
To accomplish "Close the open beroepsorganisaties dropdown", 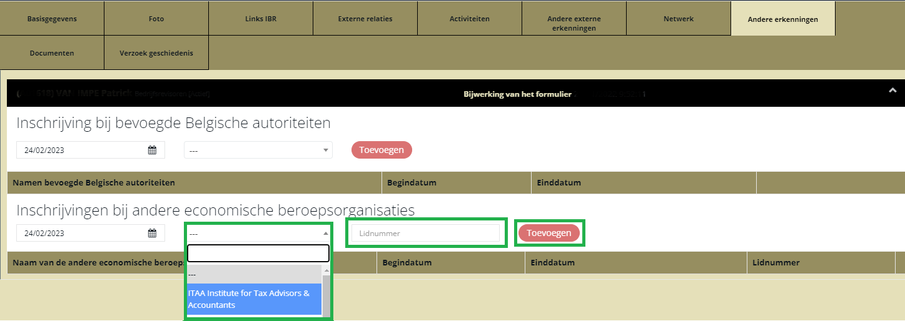I will click(x=258, y=233).
